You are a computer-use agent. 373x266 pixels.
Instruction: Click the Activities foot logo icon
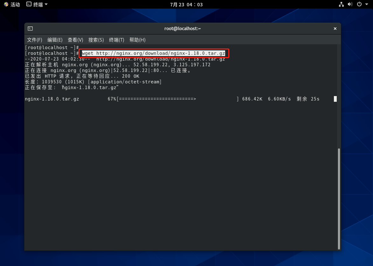[x=5, y=4]
